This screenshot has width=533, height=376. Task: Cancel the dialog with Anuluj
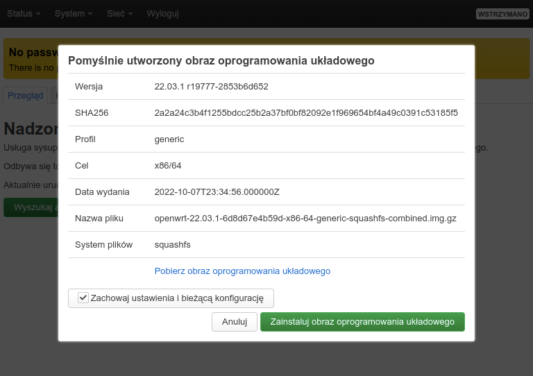point(234,322)
